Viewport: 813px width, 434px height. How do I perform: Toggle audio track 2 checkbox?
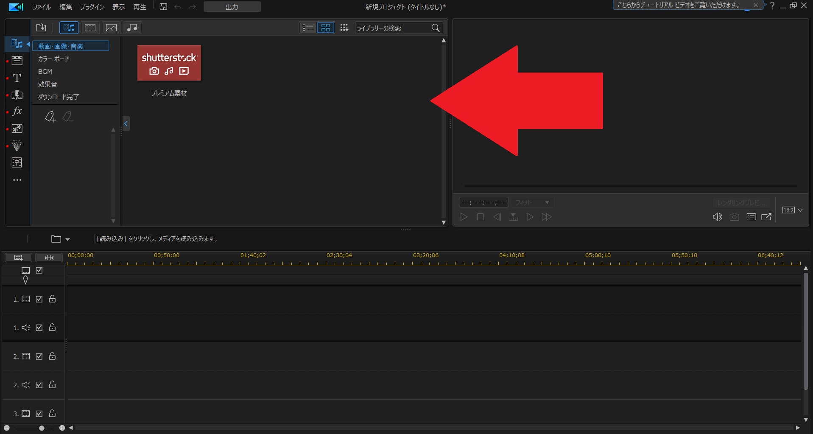39,385
